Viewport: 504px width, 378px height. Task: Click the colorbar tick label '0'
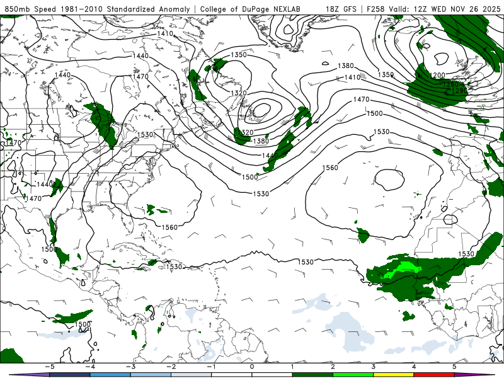[x=251, y=367]
